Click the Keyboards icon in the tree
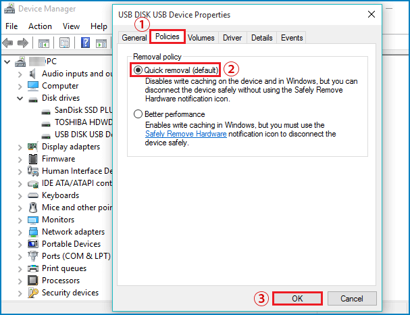Viewport: 410px width, 315px height. [33, 195]
